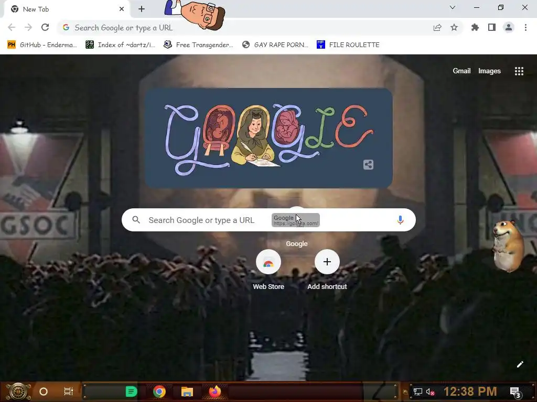The width and height of the screenshot is (537, 402).
Task: Open File Explorer from taskbar
Action: pos(187,392)
